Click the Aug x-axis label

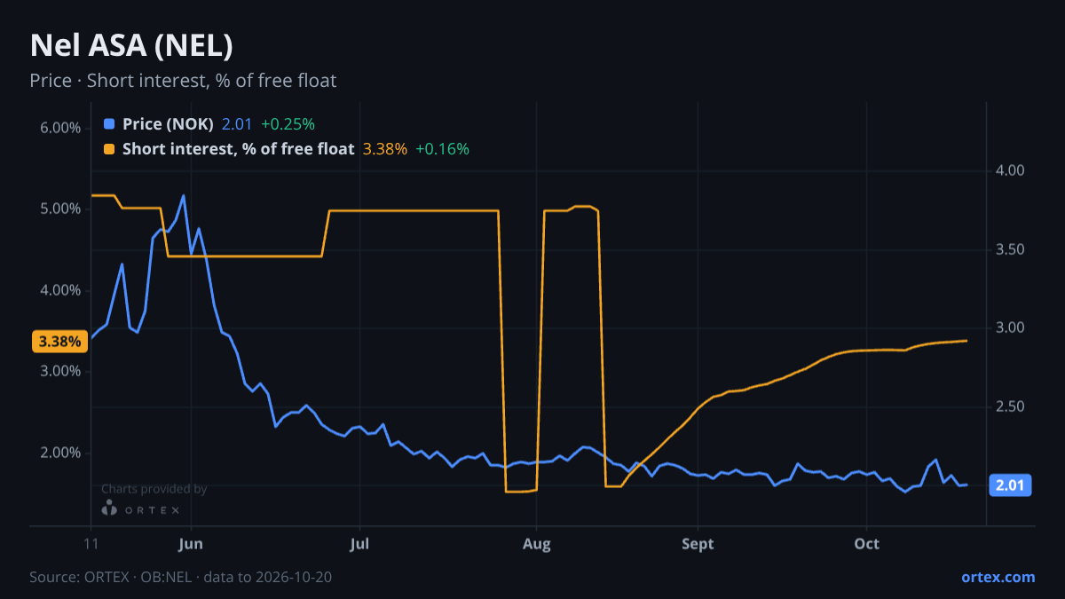tap(536, 544)
